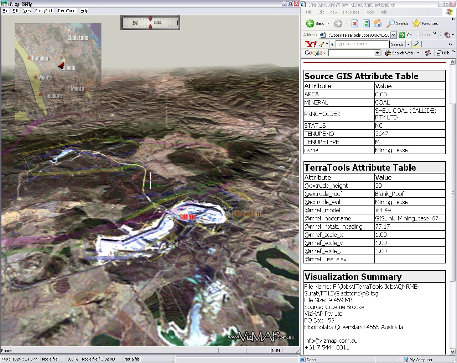
Task: Open the TSGFly File menu
Action: point(5,11)
